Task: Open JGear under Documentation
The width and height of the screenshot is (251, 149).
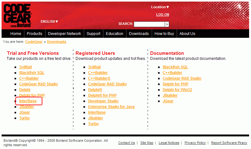Action: 168,101
